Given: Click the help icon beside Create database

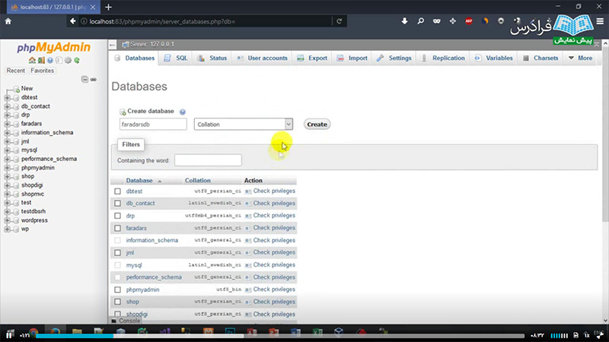Looking at the screenshot, I should pyautogui.click(x=183, y=112).
